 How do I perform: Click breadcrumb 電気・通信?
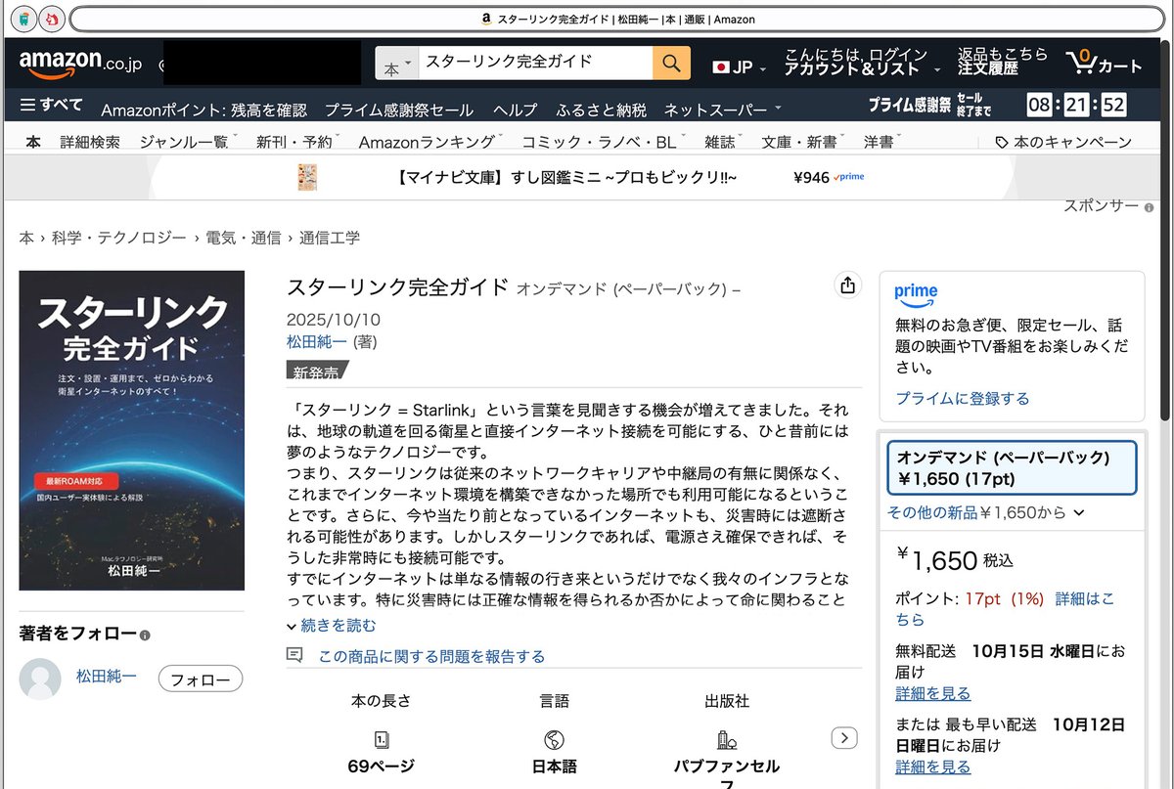(x=243, y=238)
